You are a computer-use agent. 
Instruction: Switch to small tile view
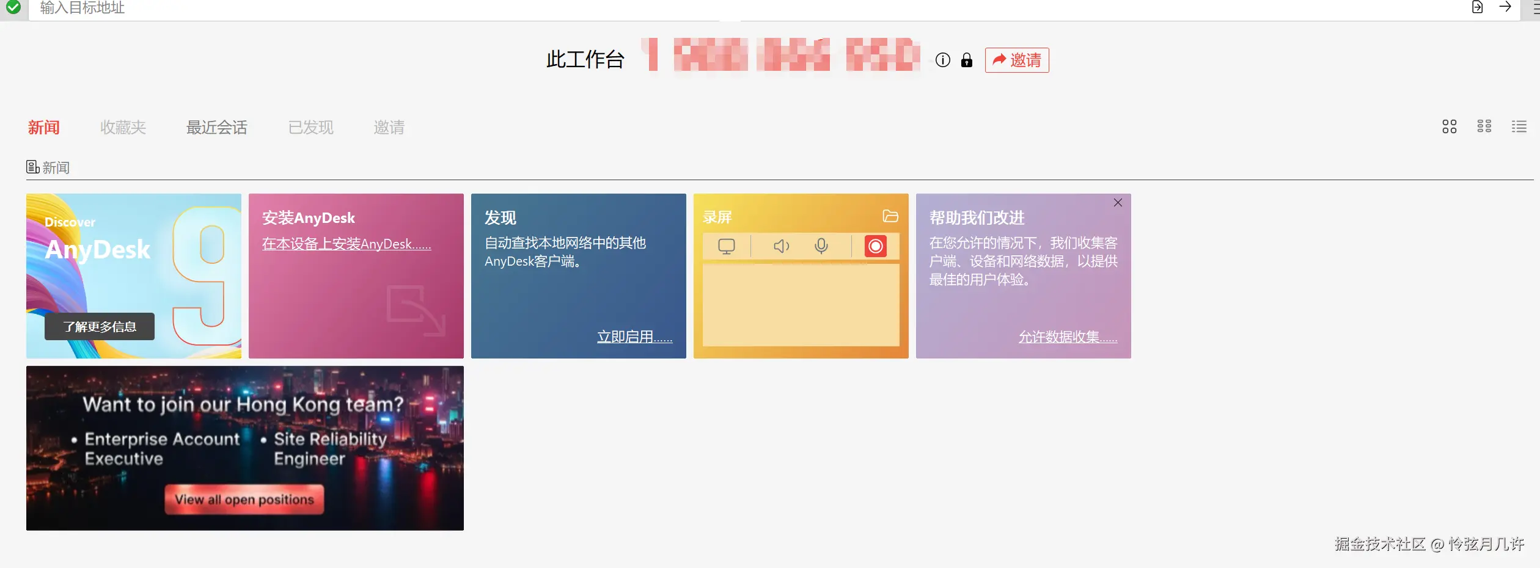(1484, 126)
